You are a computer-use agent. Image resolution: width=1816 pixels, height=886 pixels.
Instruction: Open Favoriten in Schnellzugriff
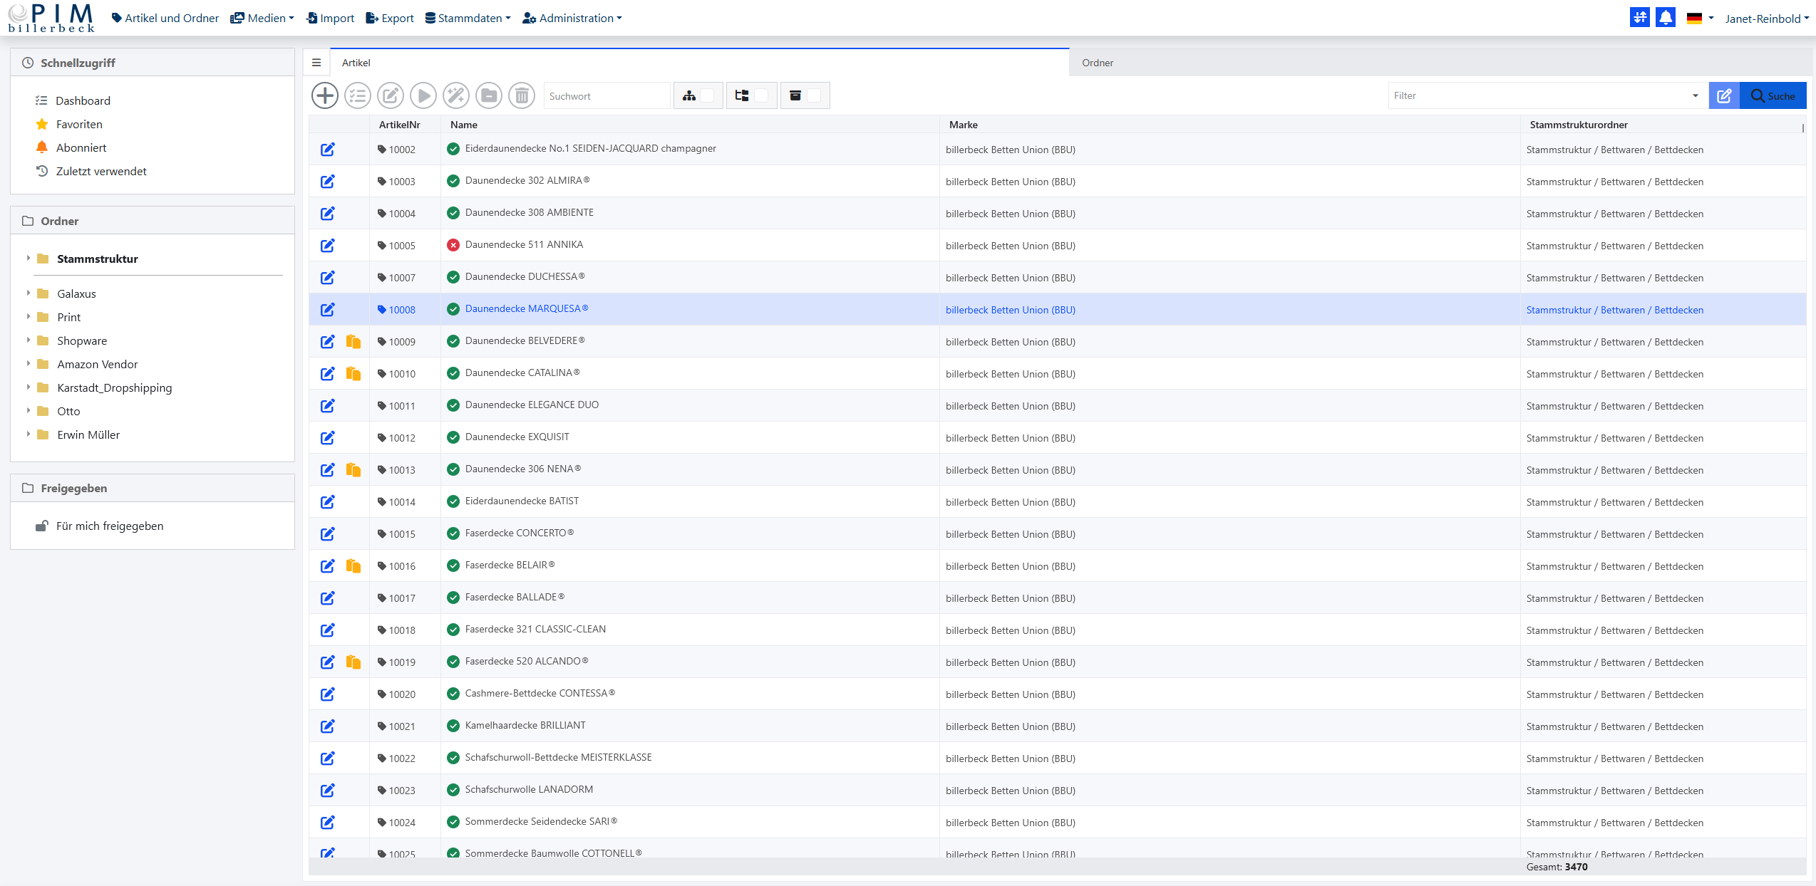coord(79,124)
